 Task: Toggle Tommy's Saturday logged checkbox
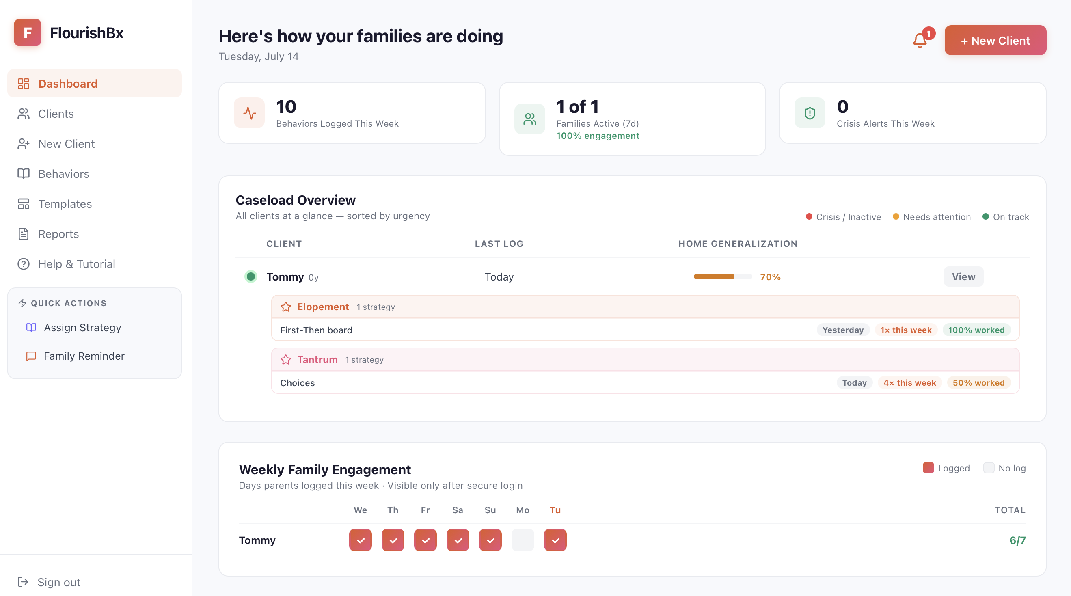[x=458, y=540]
